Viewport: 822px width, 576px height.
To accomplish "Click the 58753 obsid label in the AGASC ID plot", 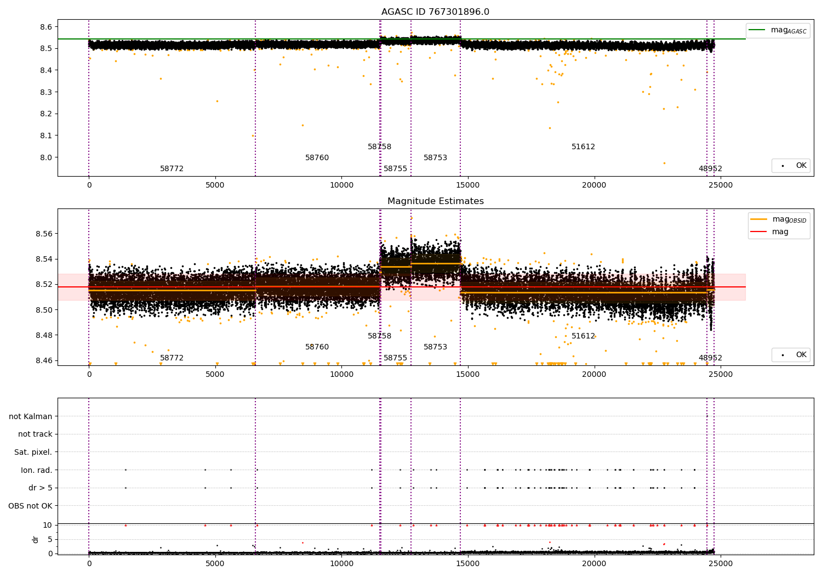I will [436, 158].
